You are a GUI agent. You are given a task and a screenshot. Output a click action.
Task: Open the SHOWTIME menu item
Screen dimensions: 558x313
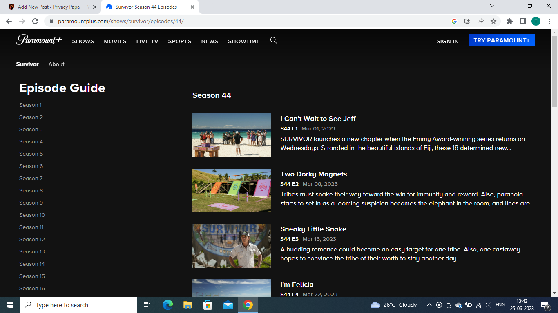(x=244, y=41)
